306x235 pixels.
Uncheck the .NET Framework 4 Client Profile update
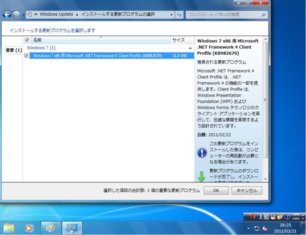point(27,56)
